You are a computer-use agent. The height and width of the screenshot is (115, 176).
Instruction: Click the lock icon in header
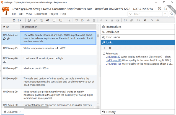coord(165,8)
